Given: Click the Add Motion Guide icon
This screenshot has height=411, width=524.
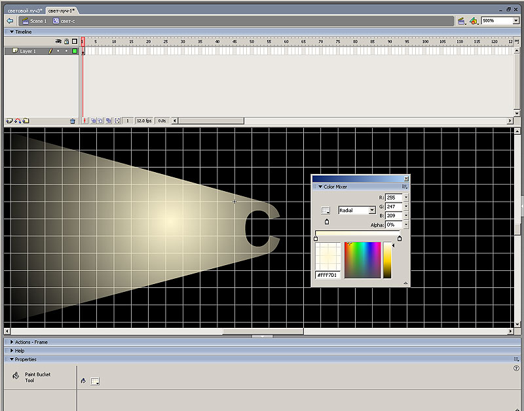Looking at the screenshot, I should [x=18, y=121].
